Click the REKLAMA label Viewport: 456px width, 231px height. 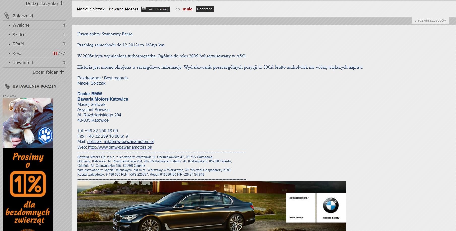(9, 96)
